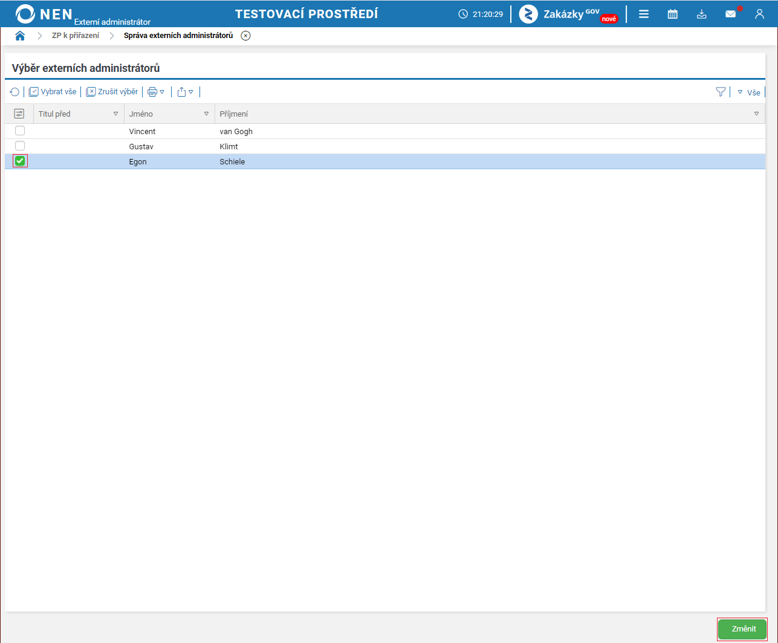Expand the export options arrow
This screenshot has height=643, width=778.
pos(190,92)
